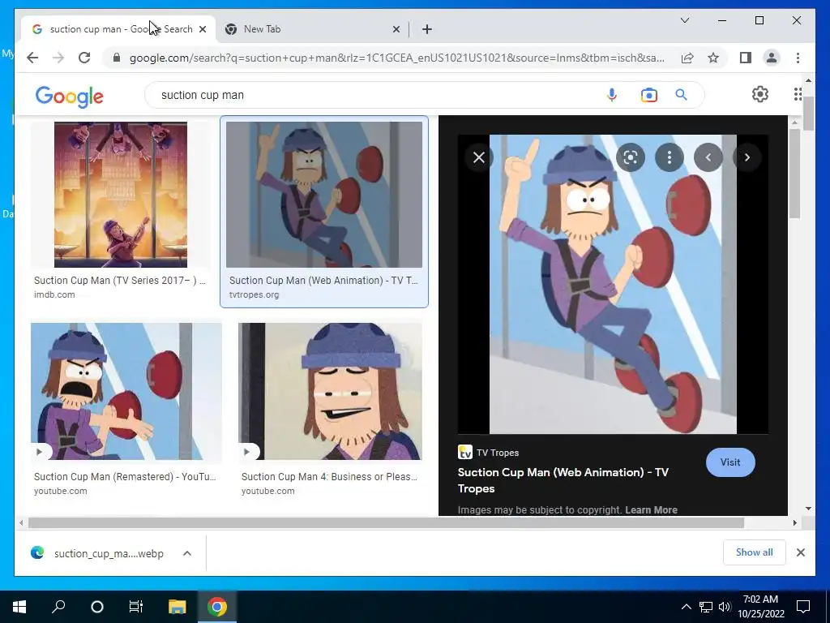Go to the Google home logo
The height and width of the screenshot is (623, 830).
[70, 96]
